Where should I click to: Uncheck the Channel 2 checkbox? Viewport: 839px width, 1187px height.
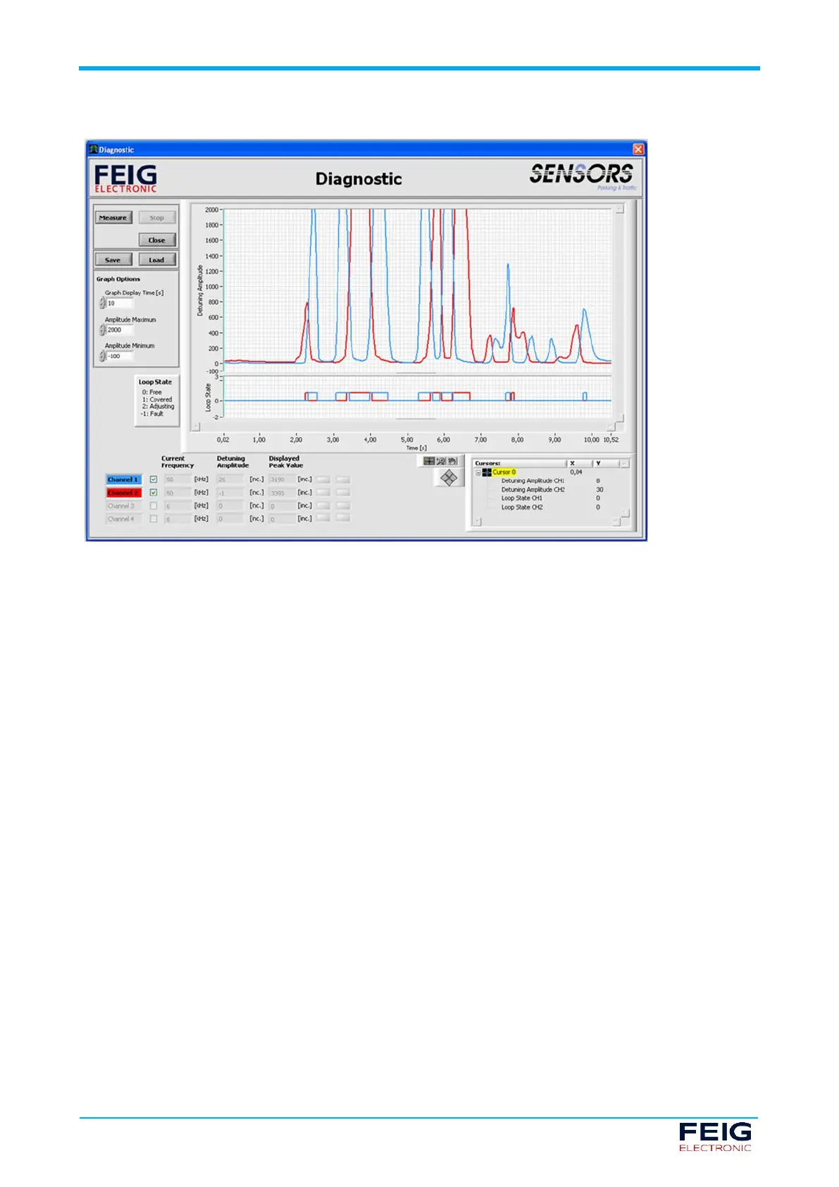tap(154, 493)
